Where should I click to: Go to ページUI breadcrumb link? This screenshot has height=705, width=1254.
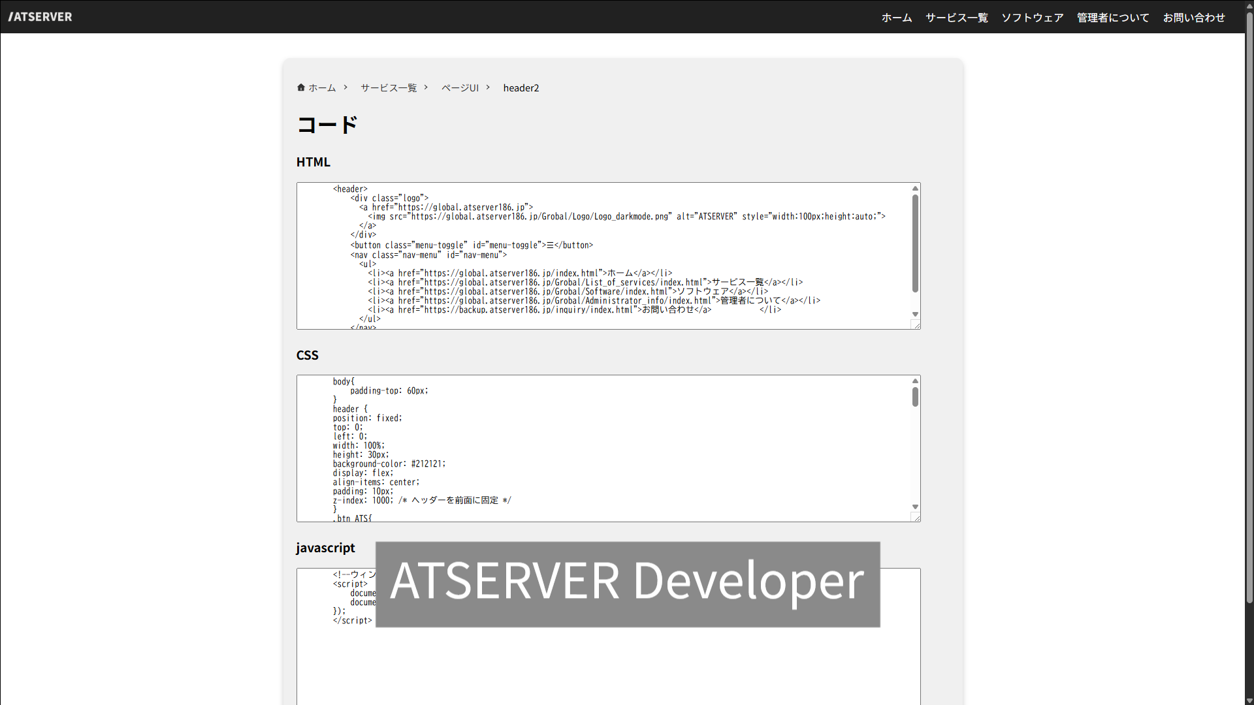click(460, 88)
